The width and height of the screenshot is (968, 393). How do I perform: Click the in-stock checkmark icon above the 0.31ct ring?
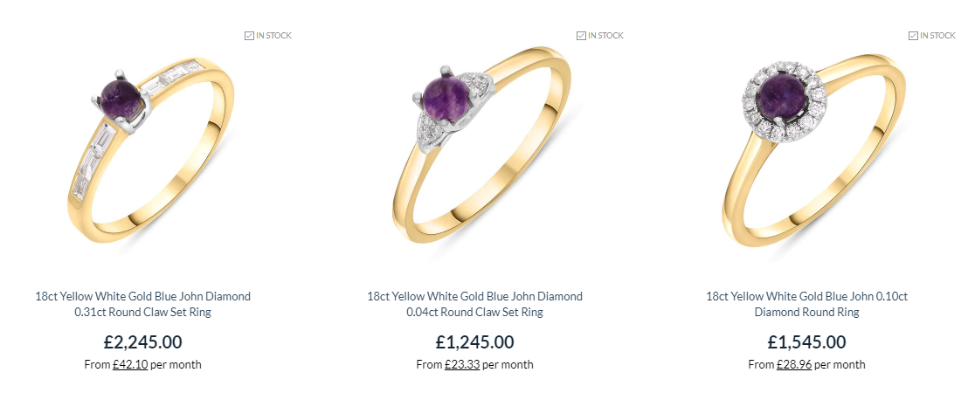(249, 36)
